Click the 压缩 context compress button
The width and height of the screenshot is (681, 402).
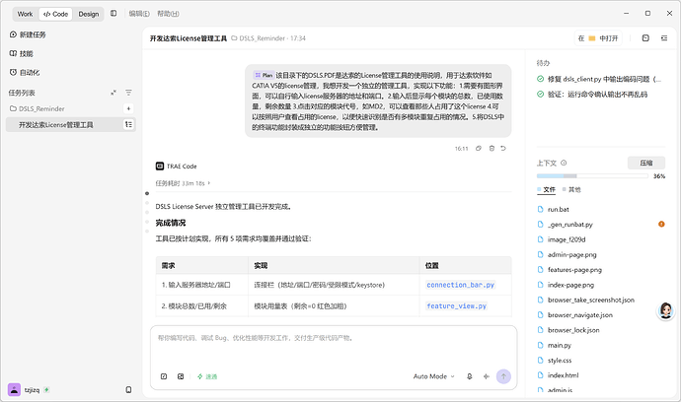pos(646,163)
